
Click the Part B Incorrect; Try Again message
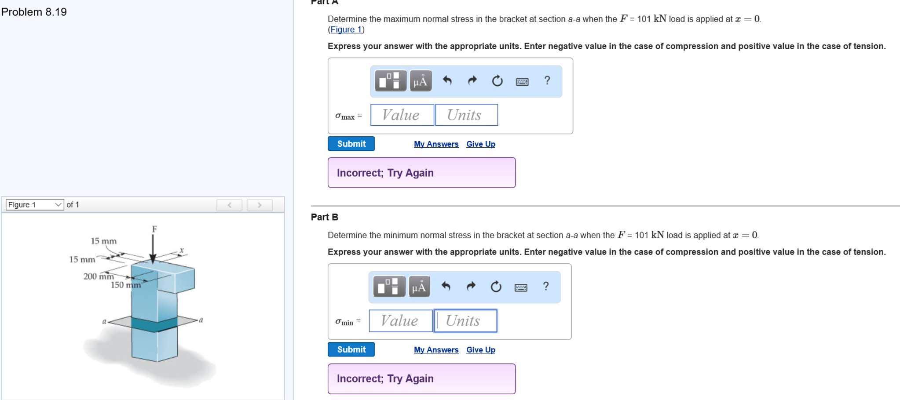click(421, 378)
